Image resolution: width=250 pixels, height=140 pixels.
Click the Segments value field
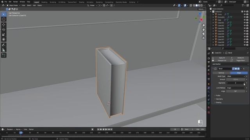(236, 83)
